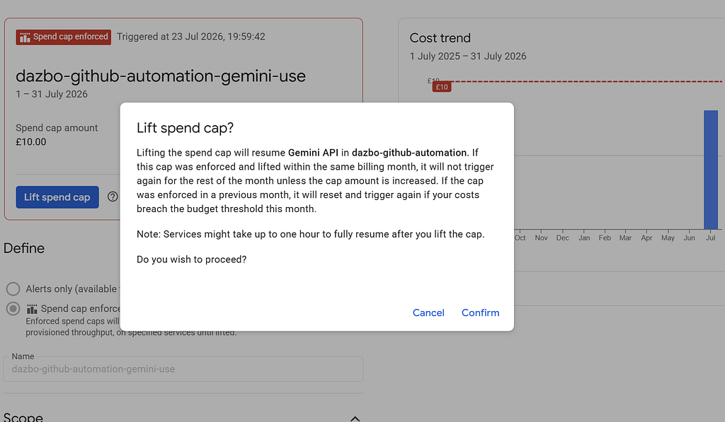Click the 'Do you wish to proceed?' text
Screen dimensions: 725x422
191,259
